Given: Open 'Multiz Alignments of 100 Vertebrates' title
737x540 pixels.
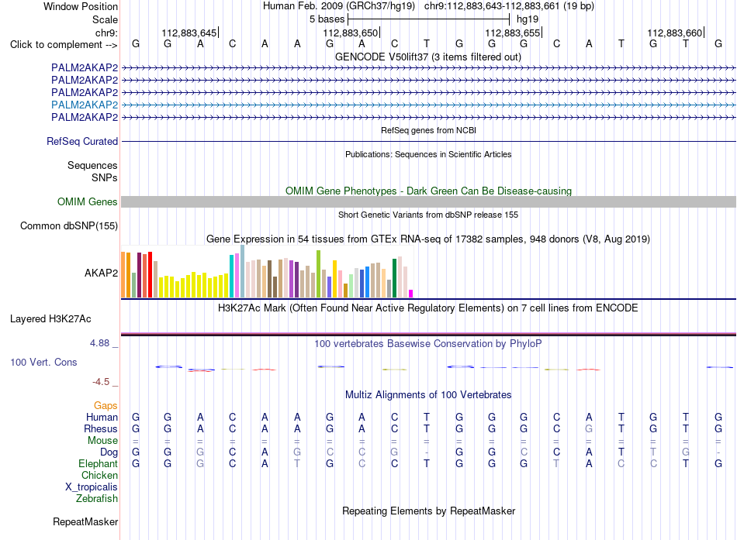Looking at the screenshot, I should 428,395.
